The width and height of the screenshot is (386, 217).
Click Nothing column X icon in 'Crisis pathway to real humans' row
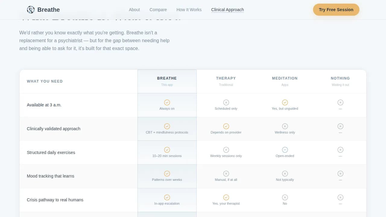point(340,197)
